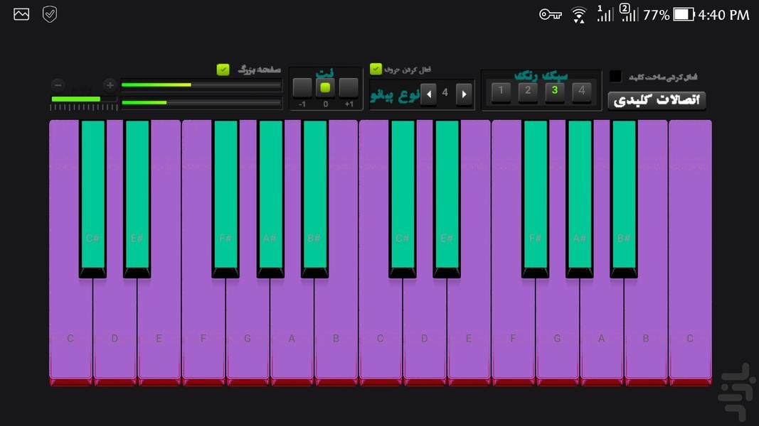Enable the black key-building checkbox
This screenshot has height=426, width=759.
coord(615,76)
